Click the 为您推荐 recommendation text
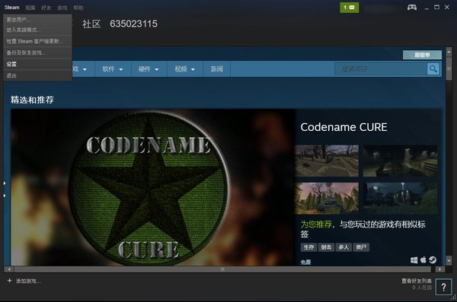Image resolution: width=457 pixels, height=302 pixels. click(316, 224)
